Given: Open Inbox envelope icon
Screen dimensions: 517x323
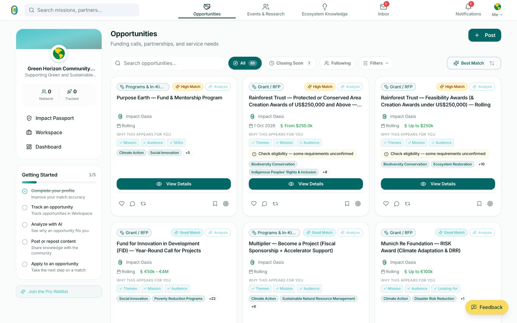Looking at the screenshot, I should click(x=383, y=7).
